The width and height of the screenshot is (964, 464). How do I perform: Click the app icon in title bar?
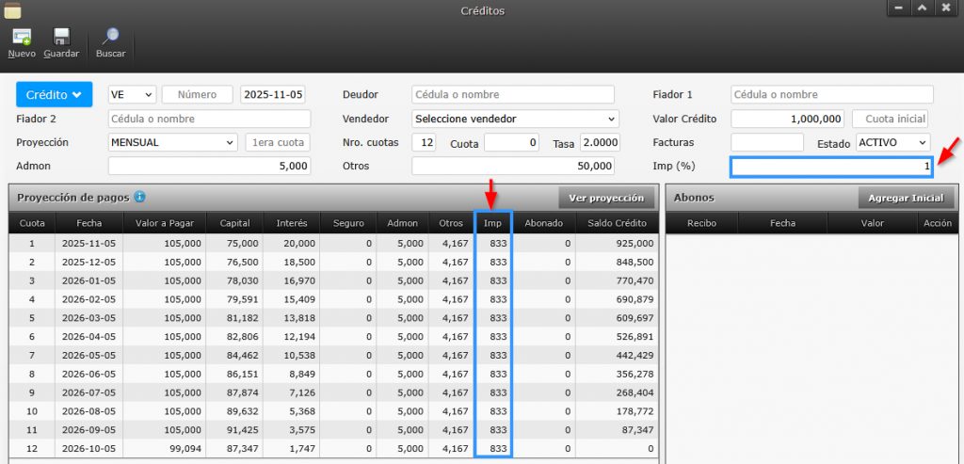click(13, 11)
